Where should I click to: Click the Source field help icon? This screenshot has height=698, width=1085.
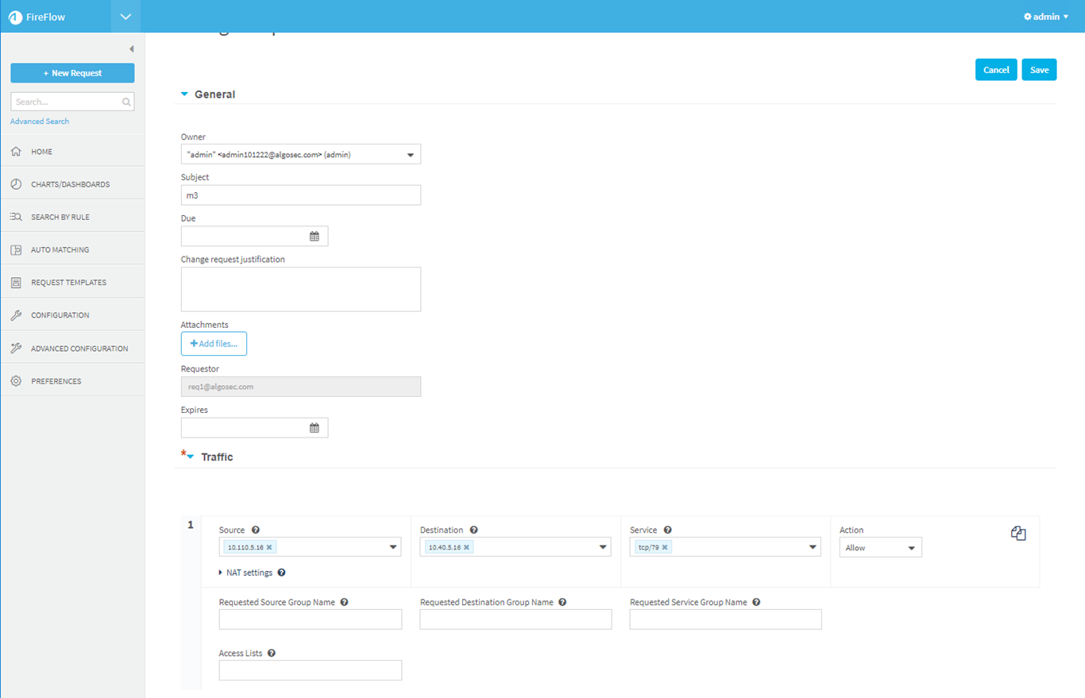pos(256,530)
